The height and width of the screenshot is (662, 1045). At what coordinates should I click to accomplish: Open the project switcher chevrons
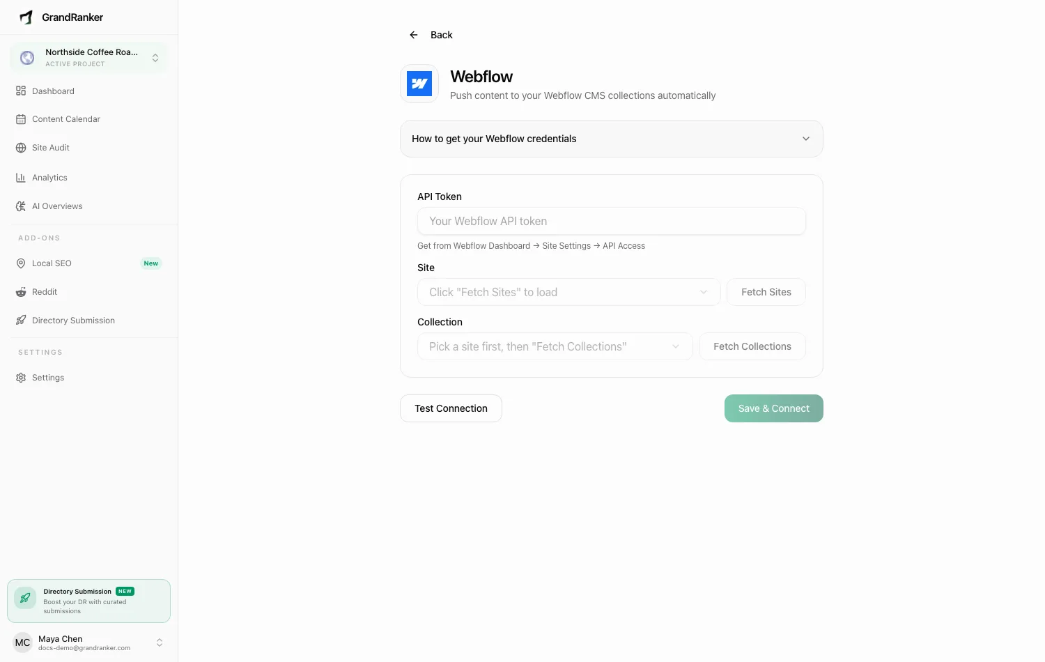click(x=155, y=58)
